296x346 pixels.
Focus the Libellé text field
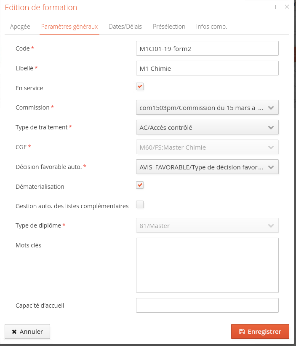tap(207, 68)
